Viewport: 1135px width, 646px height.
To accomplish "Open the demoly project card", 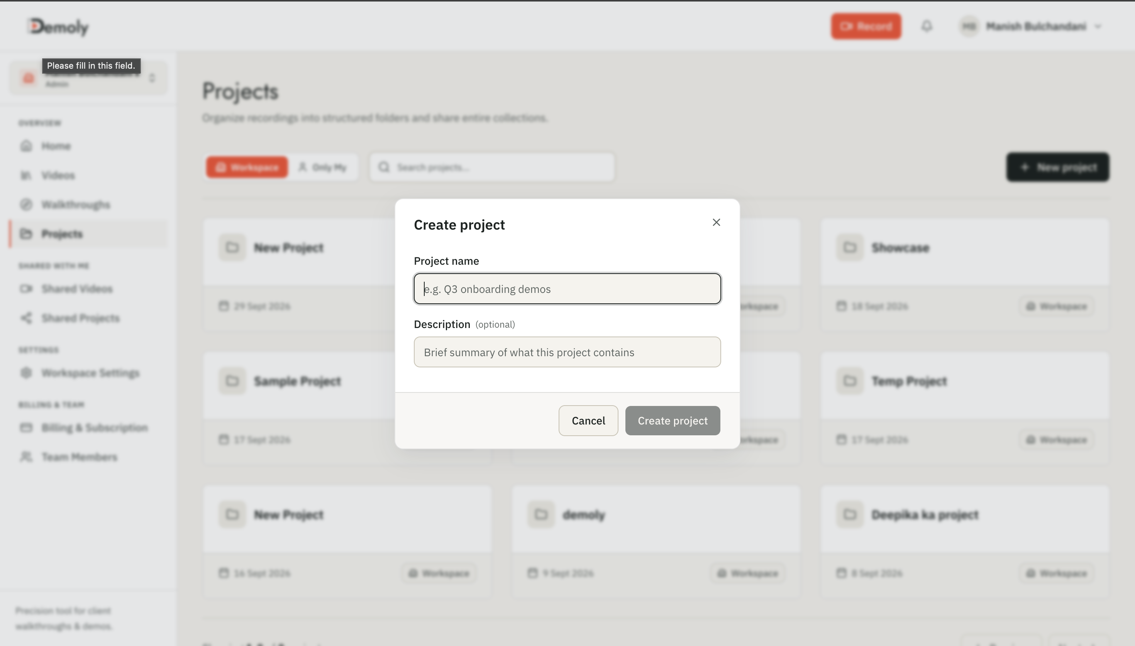I will pos(656,542).
